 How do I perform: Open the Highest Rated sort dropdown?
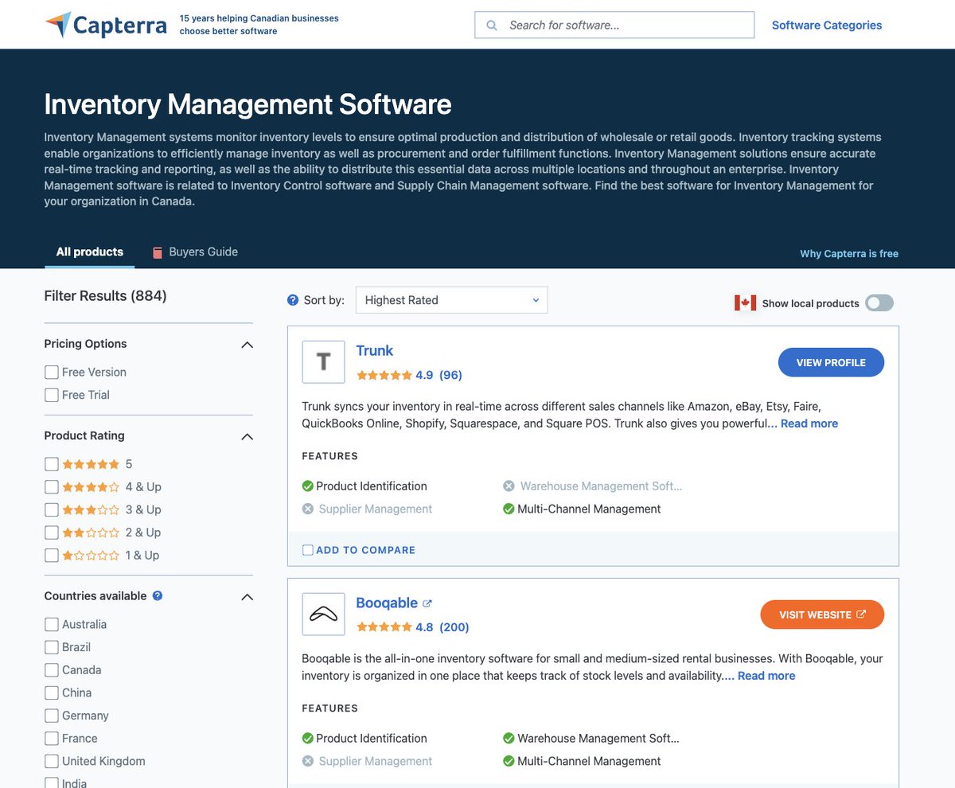(451, 300)
